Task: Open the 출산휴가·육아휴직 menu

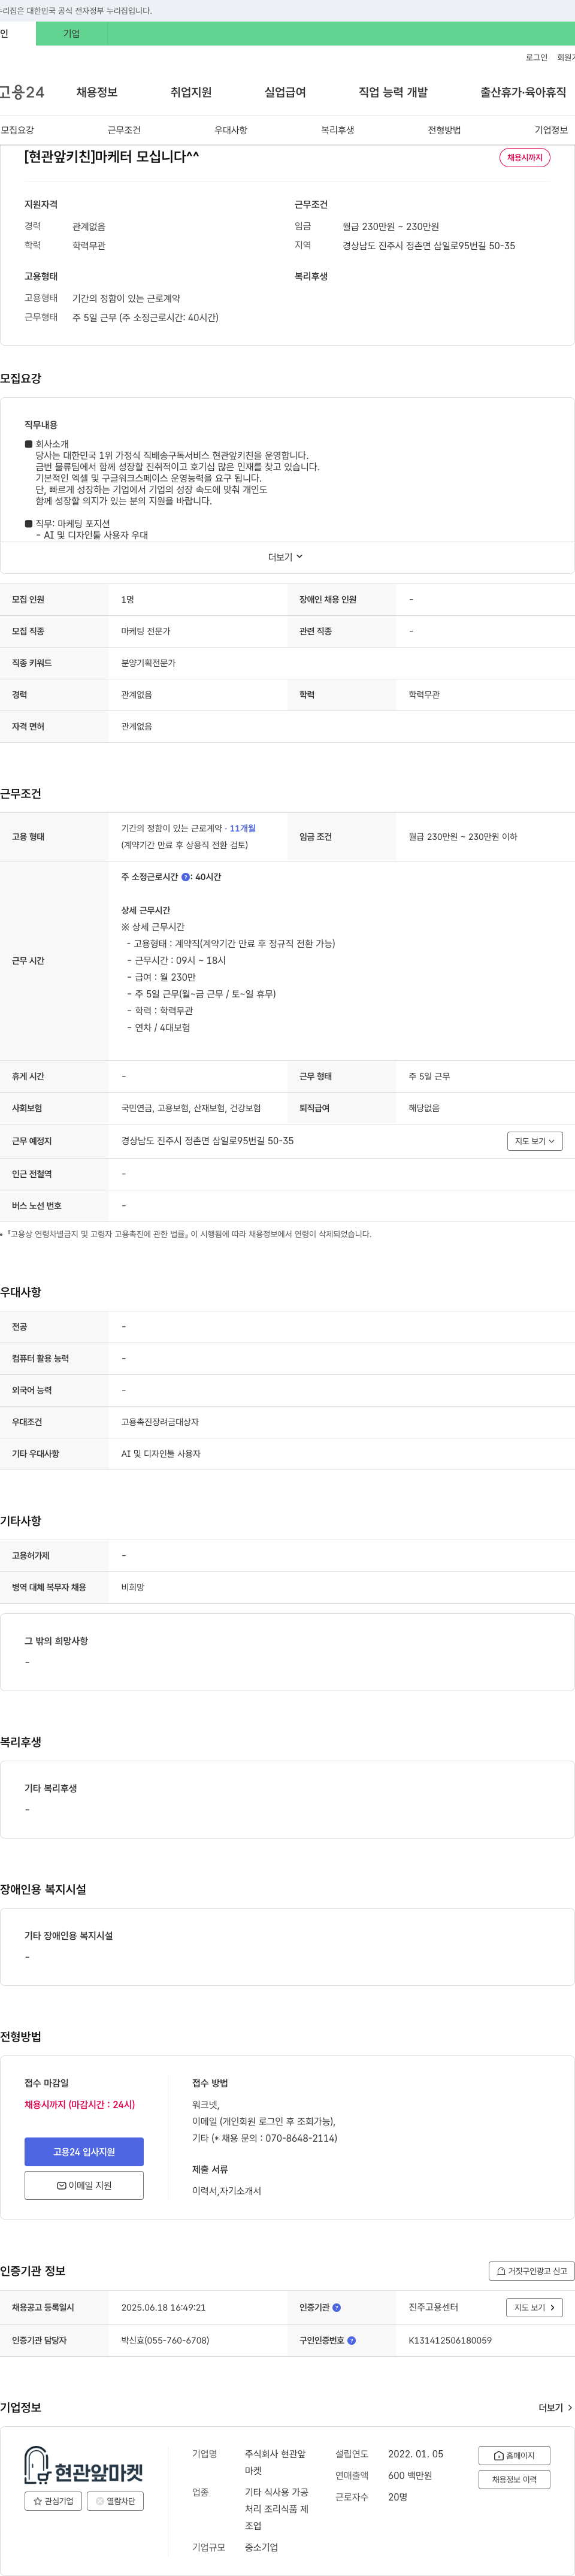Action: pos(523,92)
